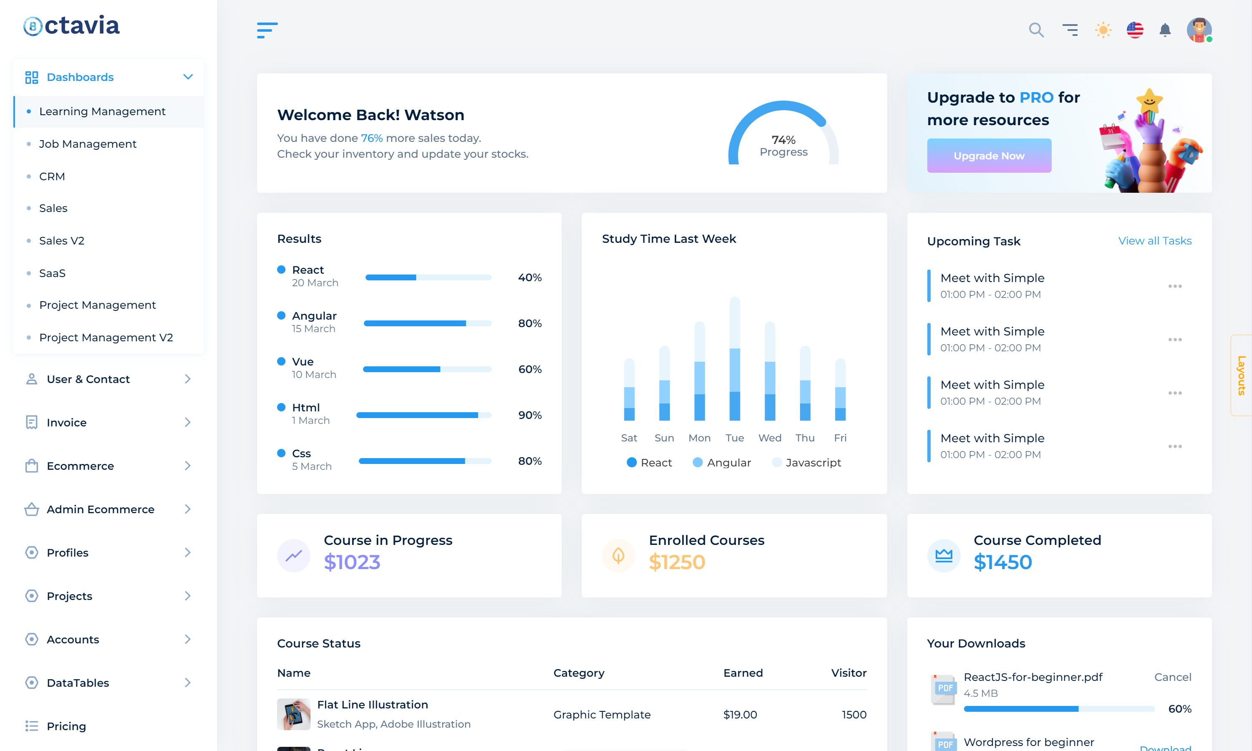
Task: Open the View all Tasks link
Action: click(x=1154, y=241)
